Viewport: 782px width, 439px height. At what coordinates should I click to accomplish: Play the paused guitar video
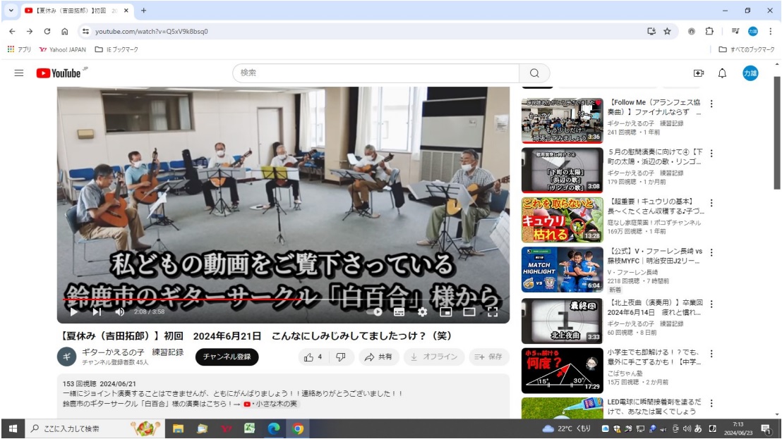73,311
